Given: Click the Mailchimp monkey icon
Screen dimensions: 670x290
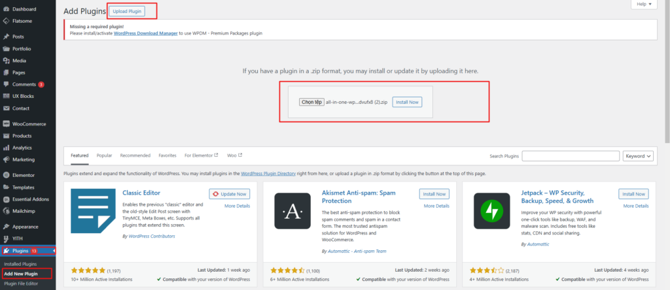Looking at the screenshot, I should [6, 211].
